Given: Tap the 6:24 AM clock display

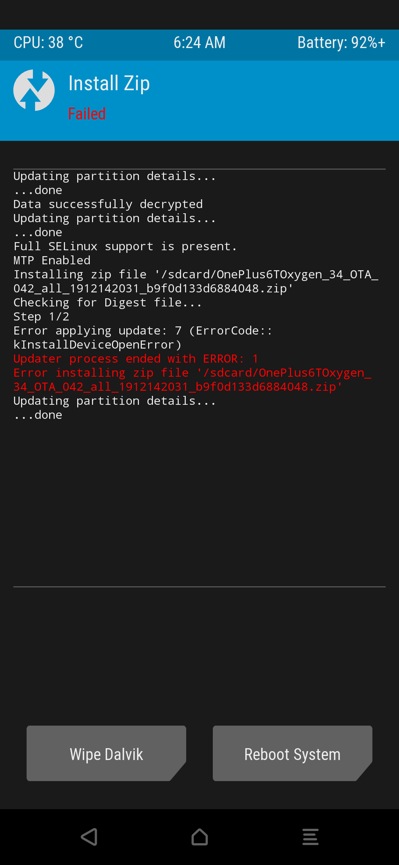Looking at the screenshot, I should pos(199,43).
